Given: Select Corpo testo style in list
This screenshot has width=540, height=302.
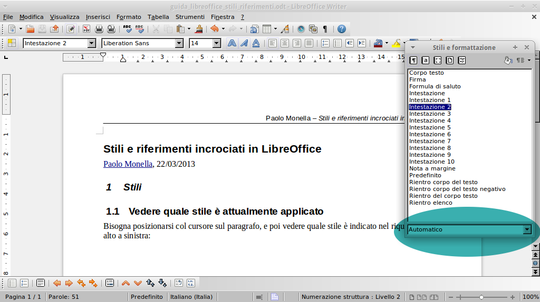Looking at the screenshot, I should tap(426, 73).
